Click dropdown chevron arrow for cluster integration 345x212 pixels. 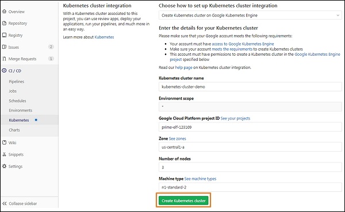338,16
